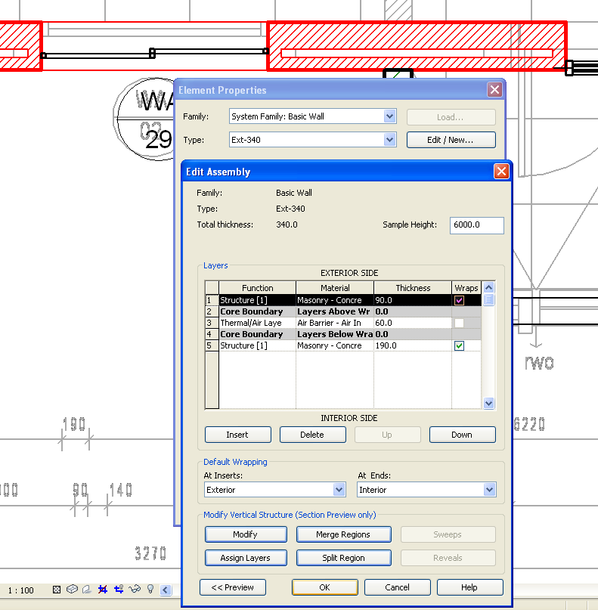
Task: Click the 90.0 thickness cell in row 1
Action: (413, 300)
